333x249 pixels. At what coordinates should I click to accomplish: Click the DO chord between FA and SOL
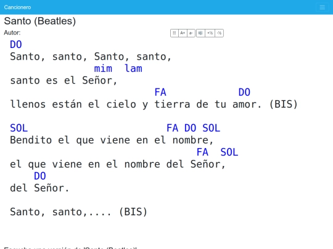(191, 128)
